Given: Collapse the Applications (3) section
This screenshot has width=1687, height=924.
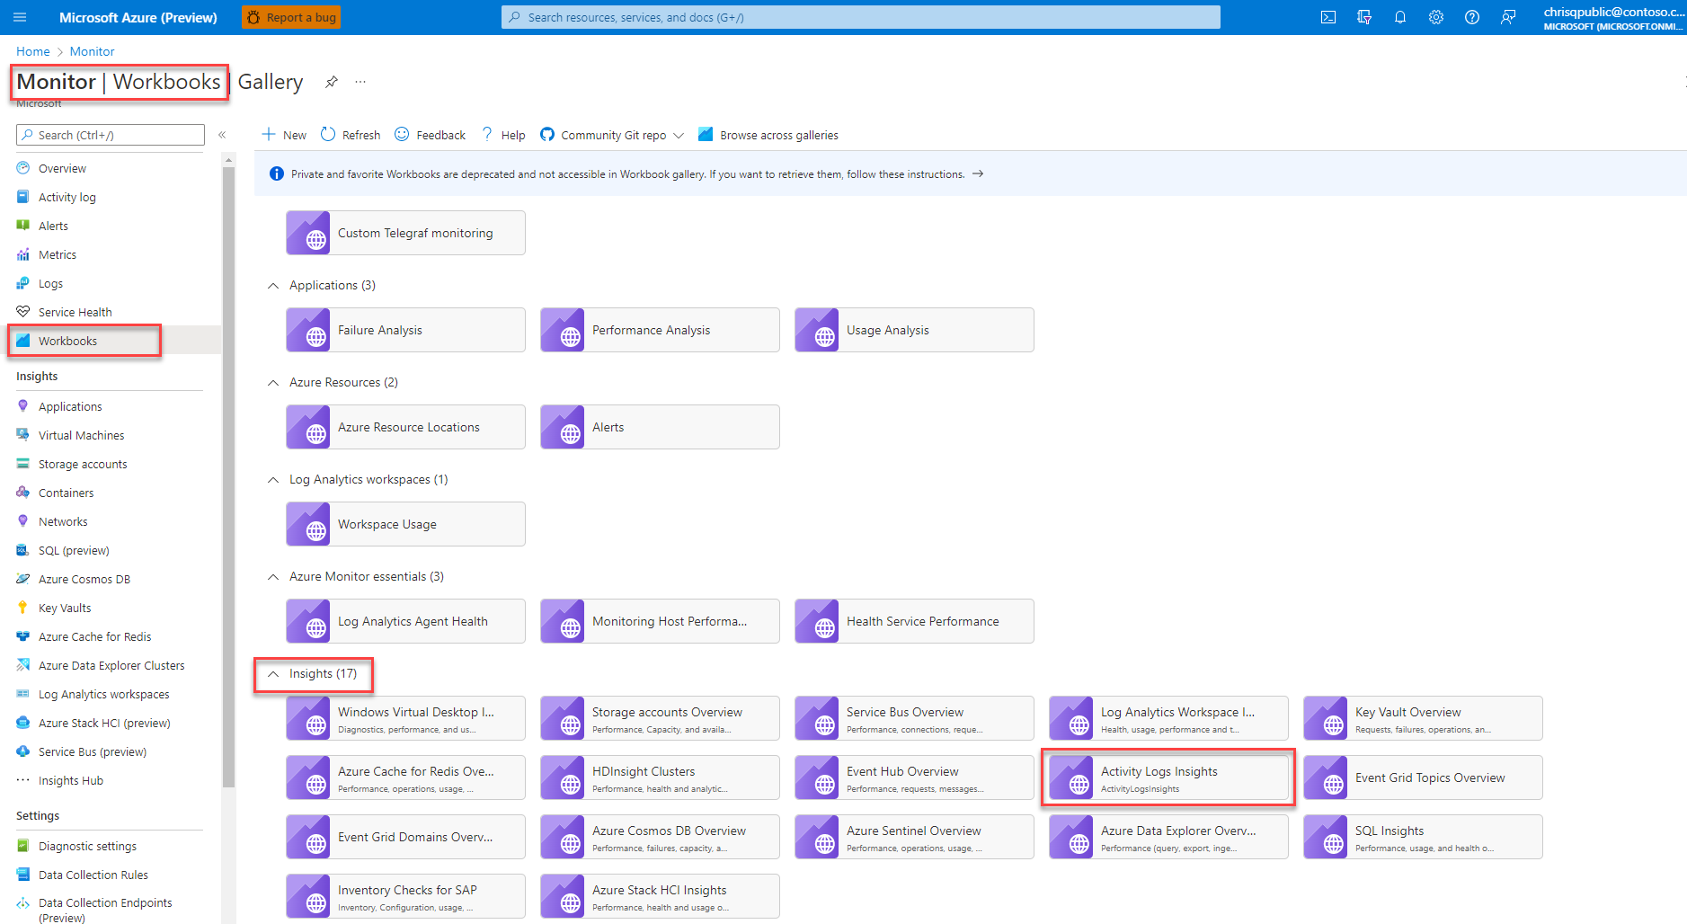Looking at the screenshot, I should 273,286.
